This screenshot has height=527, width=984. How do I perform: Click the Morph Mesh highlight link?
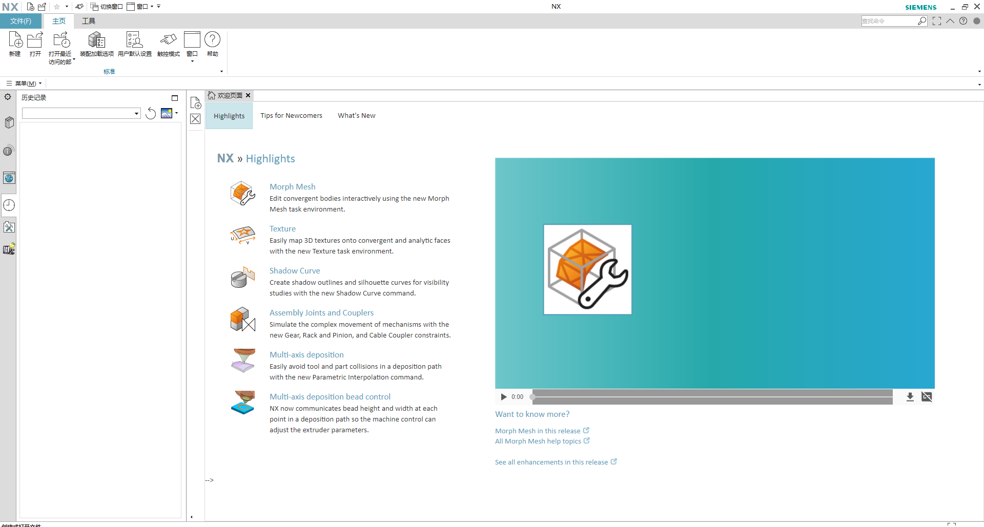coord(292,187)
